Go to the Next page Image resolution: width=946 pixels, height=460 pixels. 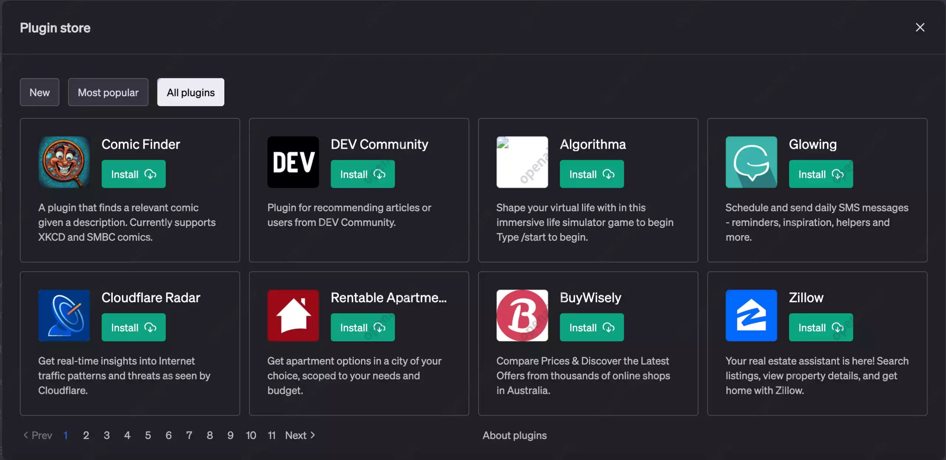[x=300, y=435]
